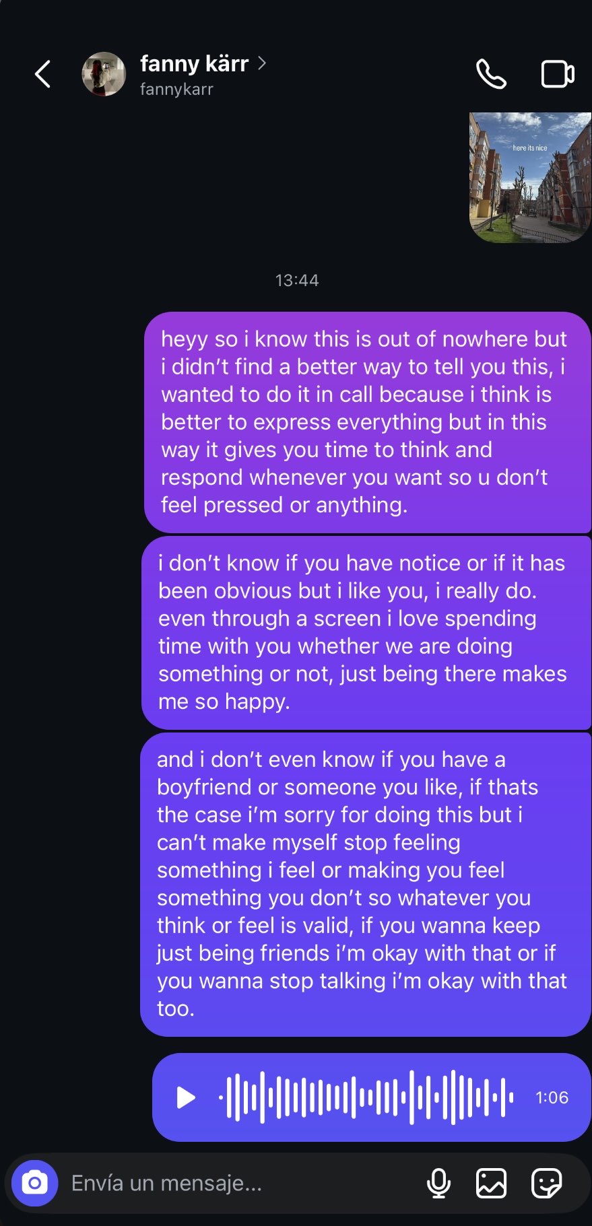Open the photo gallery picker icon
This screenshot has height=1226, width=592.
(491, 1183)
